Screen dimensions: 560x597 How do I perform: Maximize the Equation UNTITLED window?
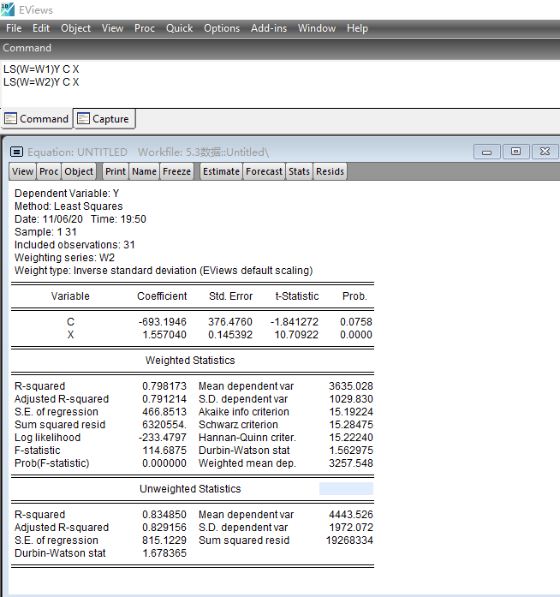click(x=515, y=152)
